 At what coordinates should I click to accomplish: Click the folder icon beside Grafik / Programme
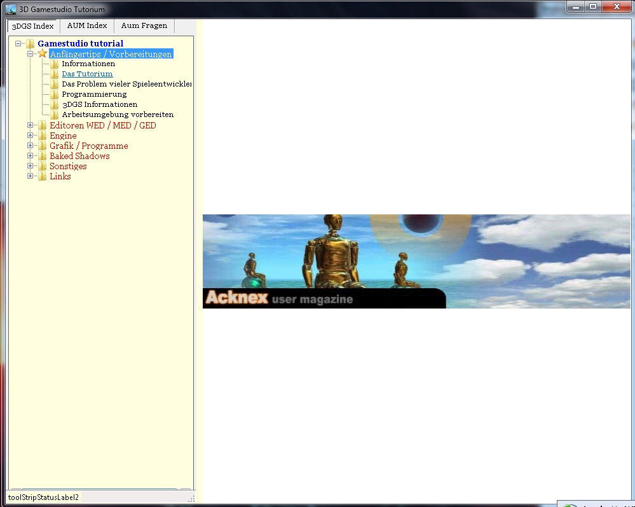tap(42, 146)
